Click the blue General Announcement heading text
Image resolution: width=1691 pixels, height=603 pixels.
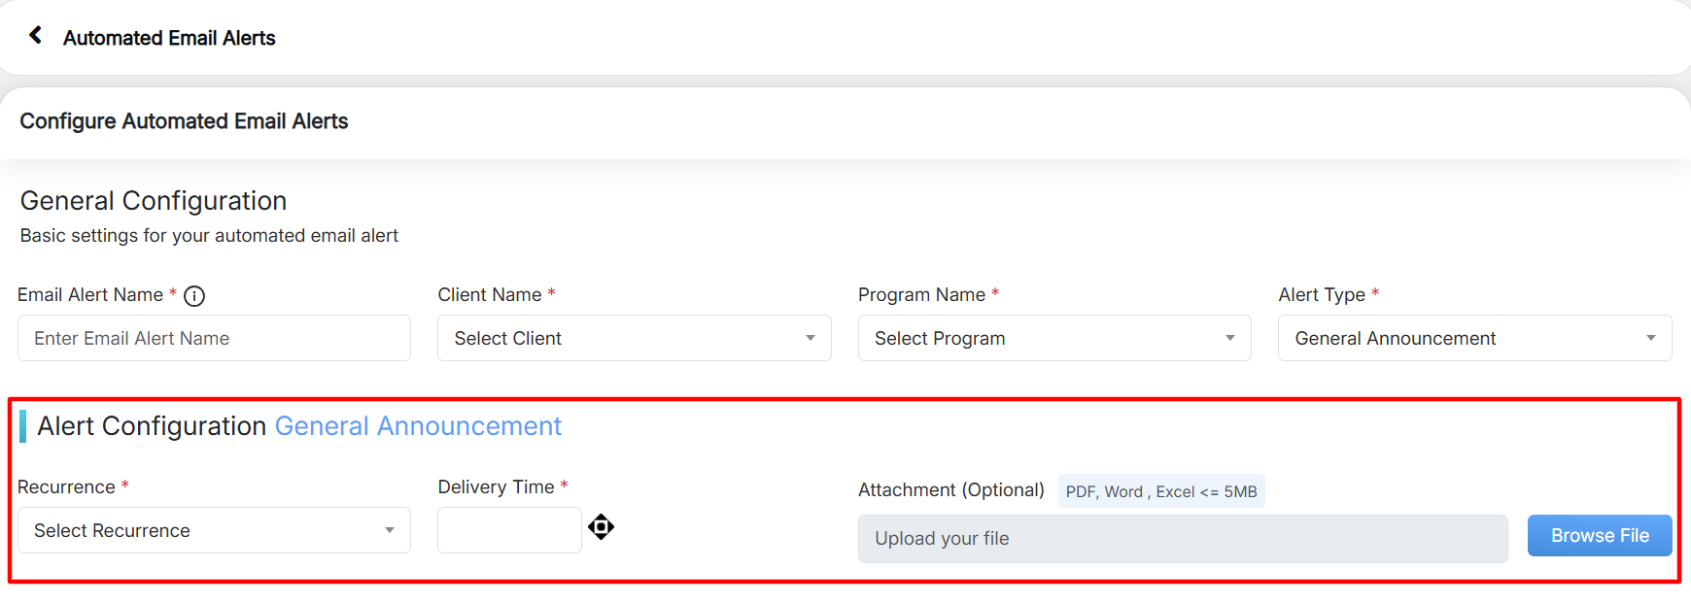pos(418,426)
